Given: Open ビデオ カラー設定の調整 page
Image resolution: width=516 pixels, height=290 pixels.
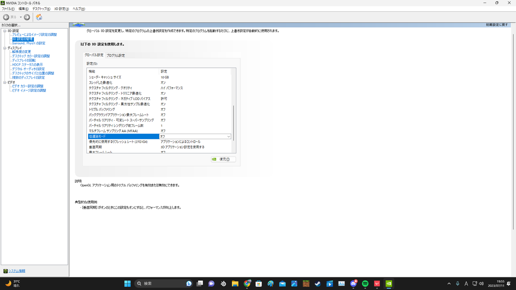Looking at the screenshot, I should point(28,86).
